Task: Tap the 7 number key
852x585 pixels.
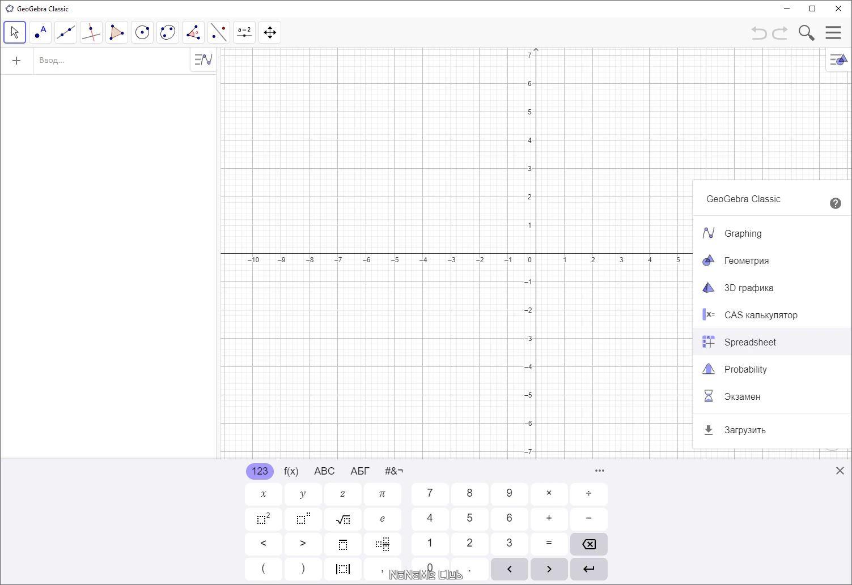Action: tap(430, 494)
